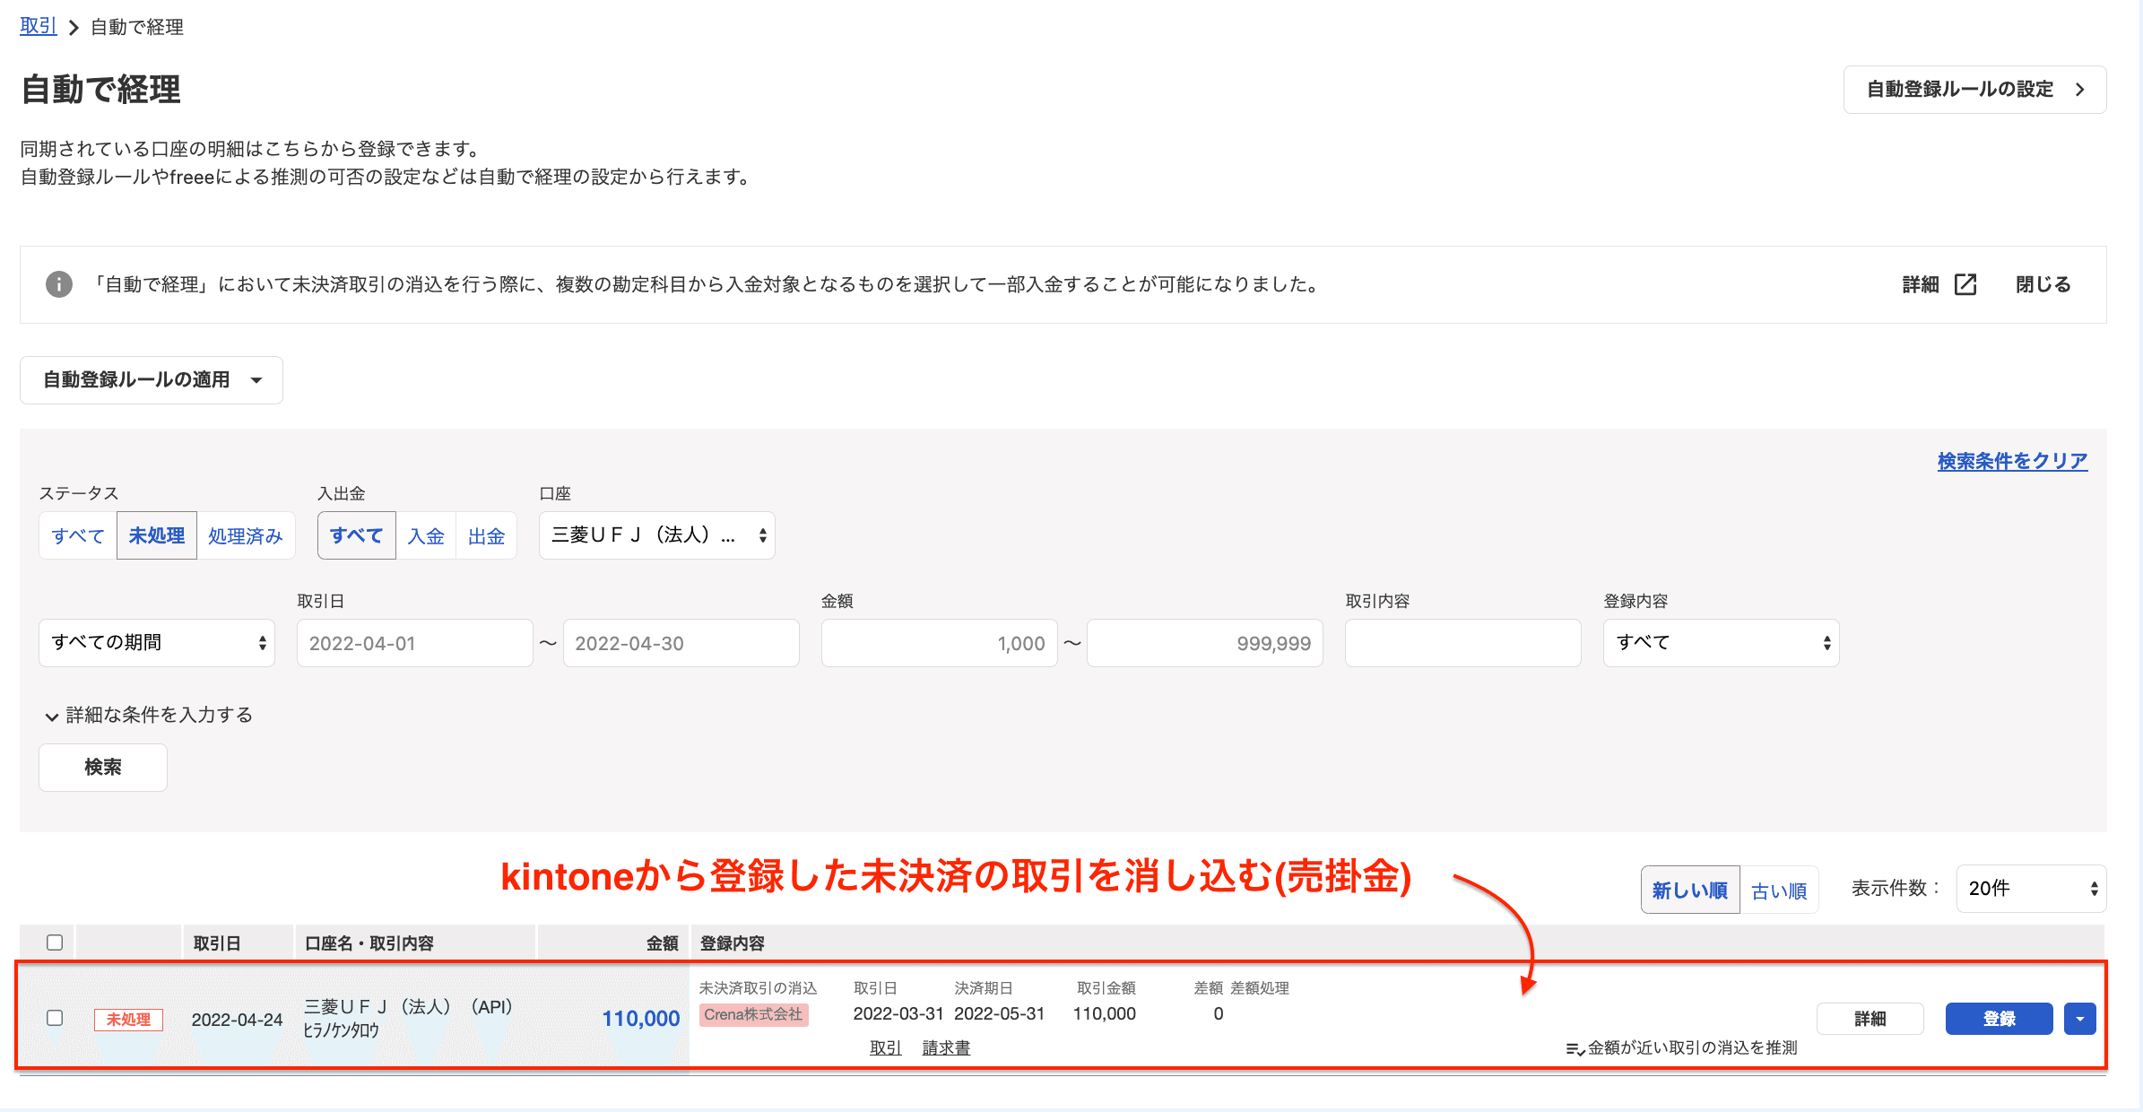Image resolution: width=2143 pixels, height=1112 pixels.
Task: Click the Crena株式会社 tag
Action: click(754, 1014)
